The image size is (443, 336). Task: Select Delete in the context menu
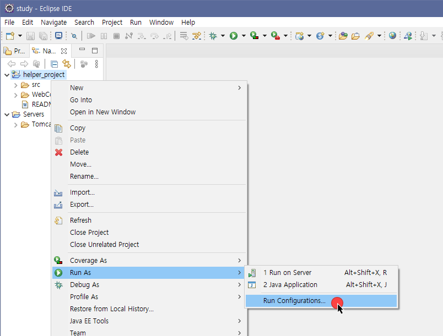149,152
